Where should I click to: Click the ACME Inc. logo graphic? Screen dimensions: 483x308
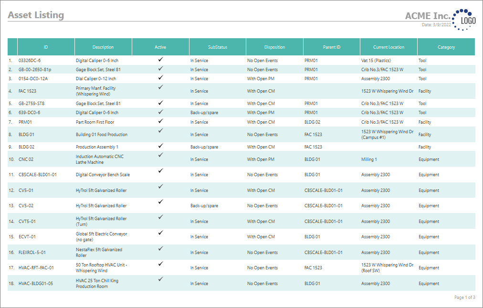tap(464, 20)
